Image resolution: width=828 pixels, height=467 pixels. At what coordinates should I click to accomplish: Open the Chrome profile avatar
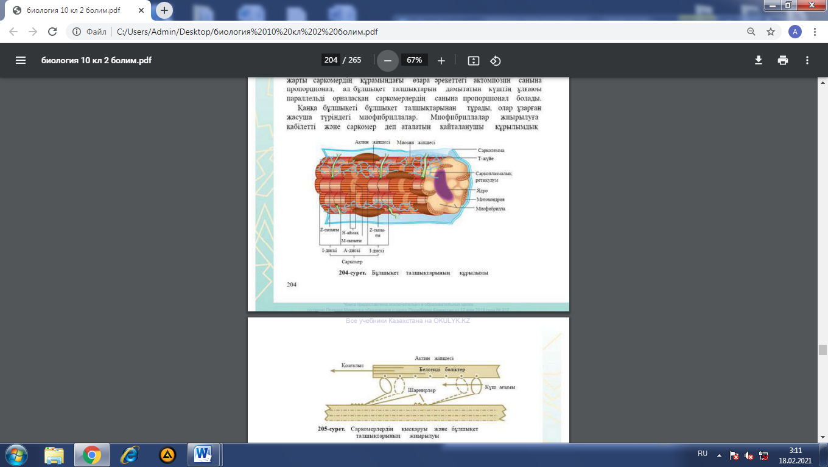coord(795,32)
